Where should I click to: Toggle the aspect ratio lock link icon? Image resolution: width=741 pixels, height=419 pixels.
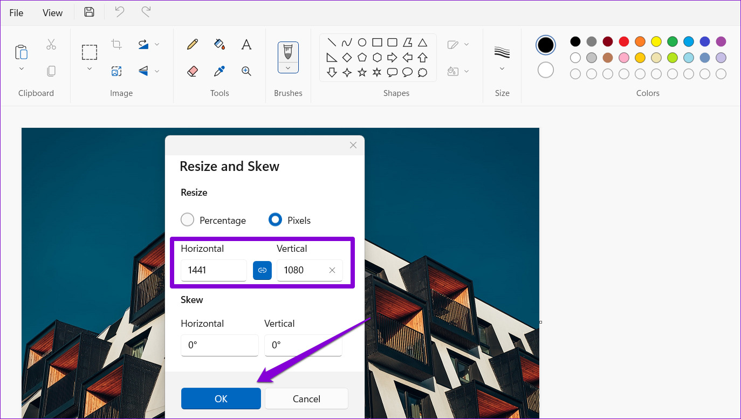(x=262, y=270)
